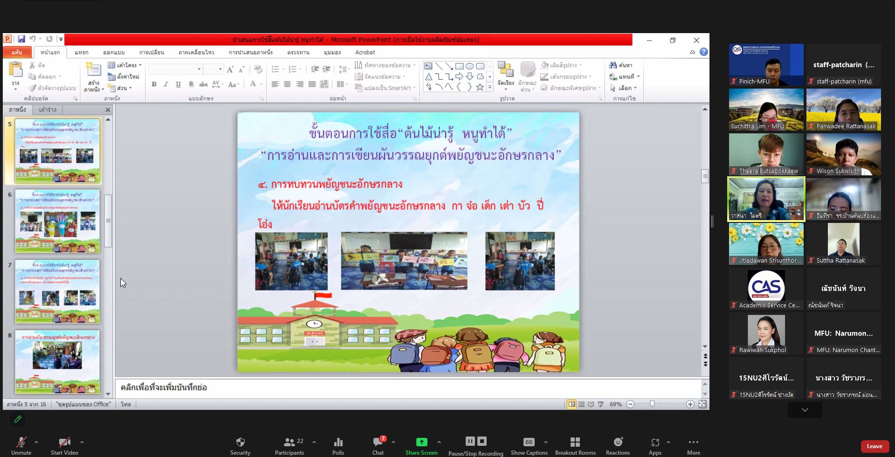This screenshot has width=895, height=457.
Task: Unmute the microphone
Action: coord(21,446)
